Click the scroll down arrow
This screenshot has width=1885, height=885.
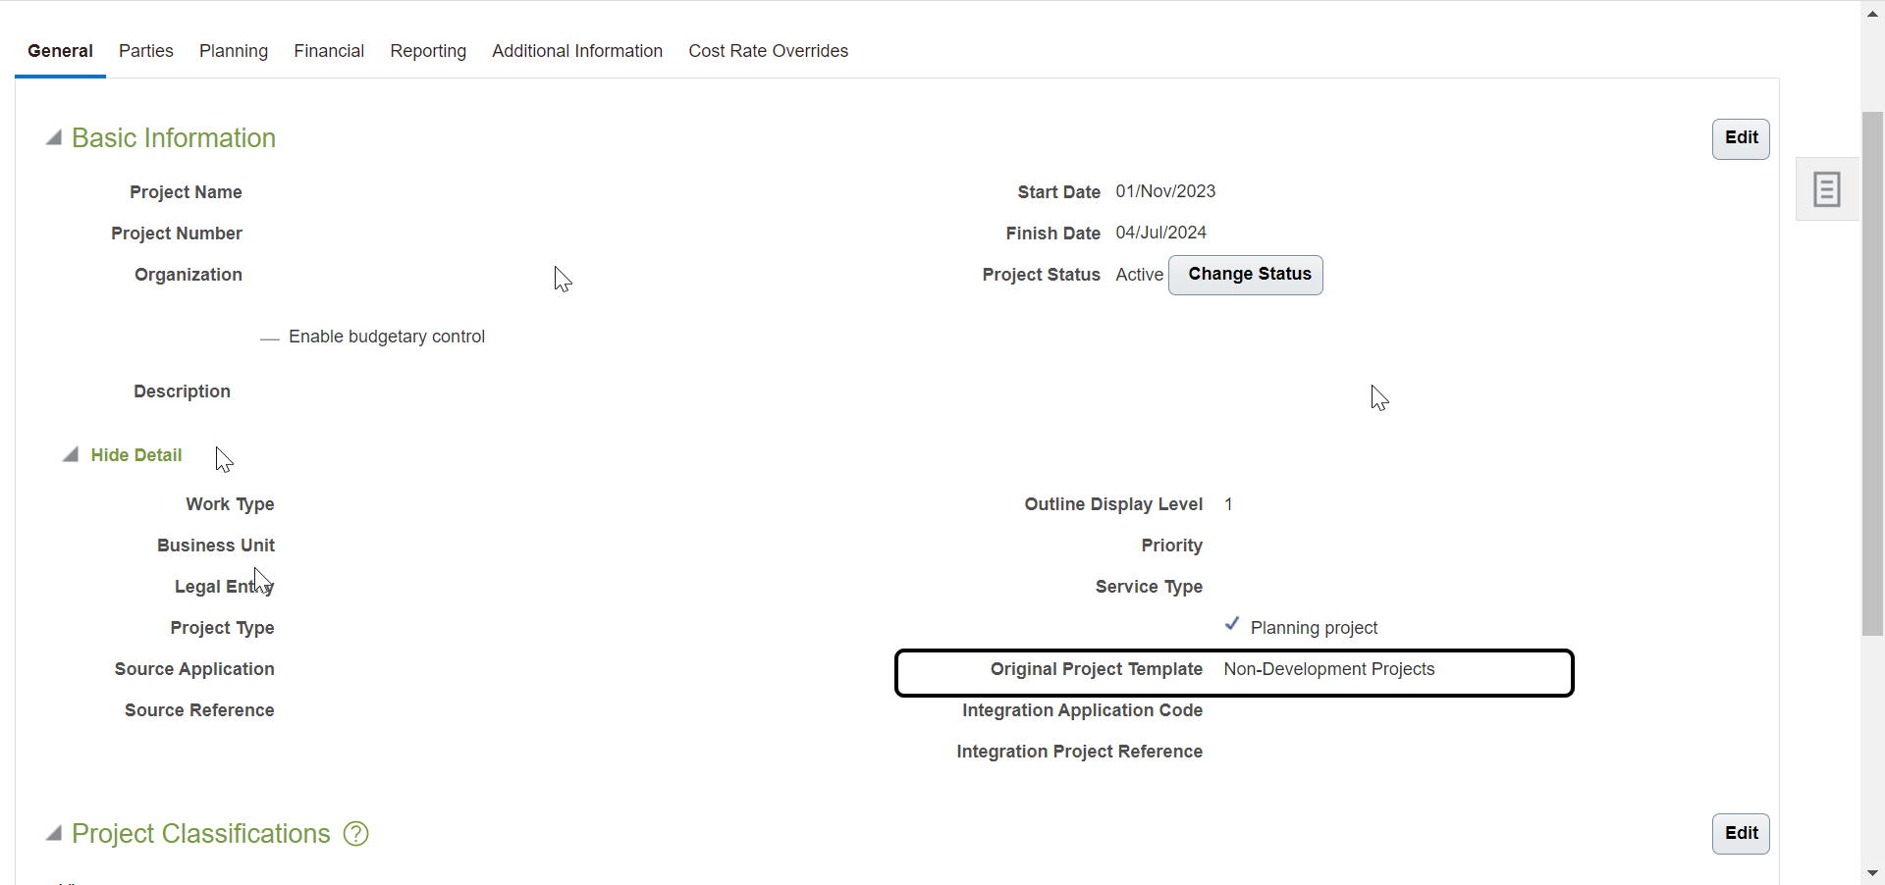point(1871,872)
